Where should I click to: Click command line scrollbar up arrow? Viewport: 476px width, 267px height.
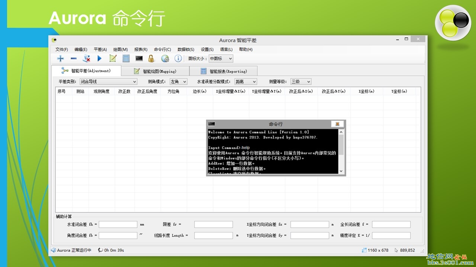pyautogui.click(x=341, y=132)
